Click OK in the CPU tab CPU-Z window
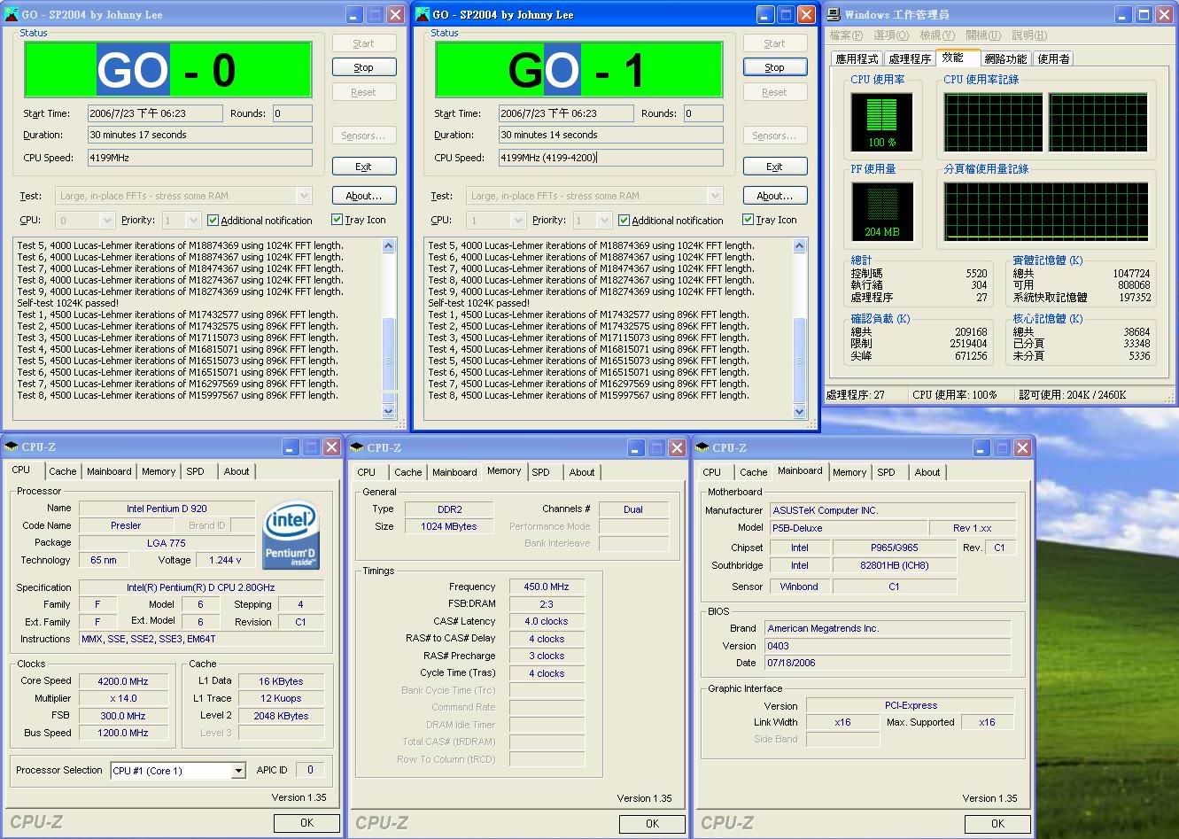This screenshot has width=1179, height=839. coord(306,823)
